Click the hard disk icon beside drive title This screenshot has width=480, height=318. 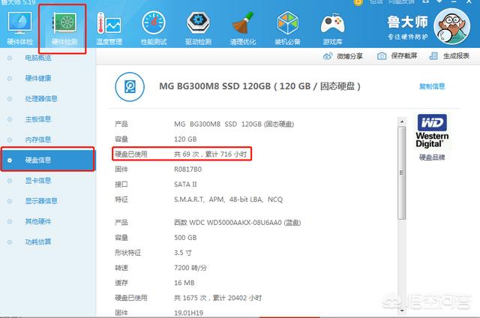[130, 87]
